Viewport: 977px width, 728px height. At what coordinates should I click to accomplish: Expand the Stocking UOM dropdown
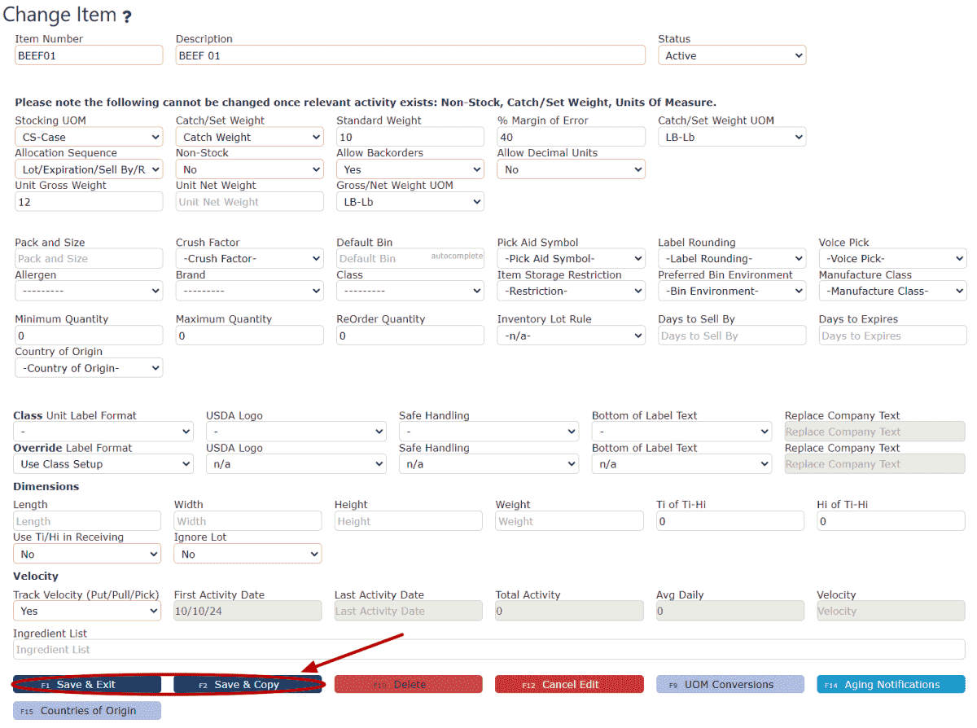(88, 138)
